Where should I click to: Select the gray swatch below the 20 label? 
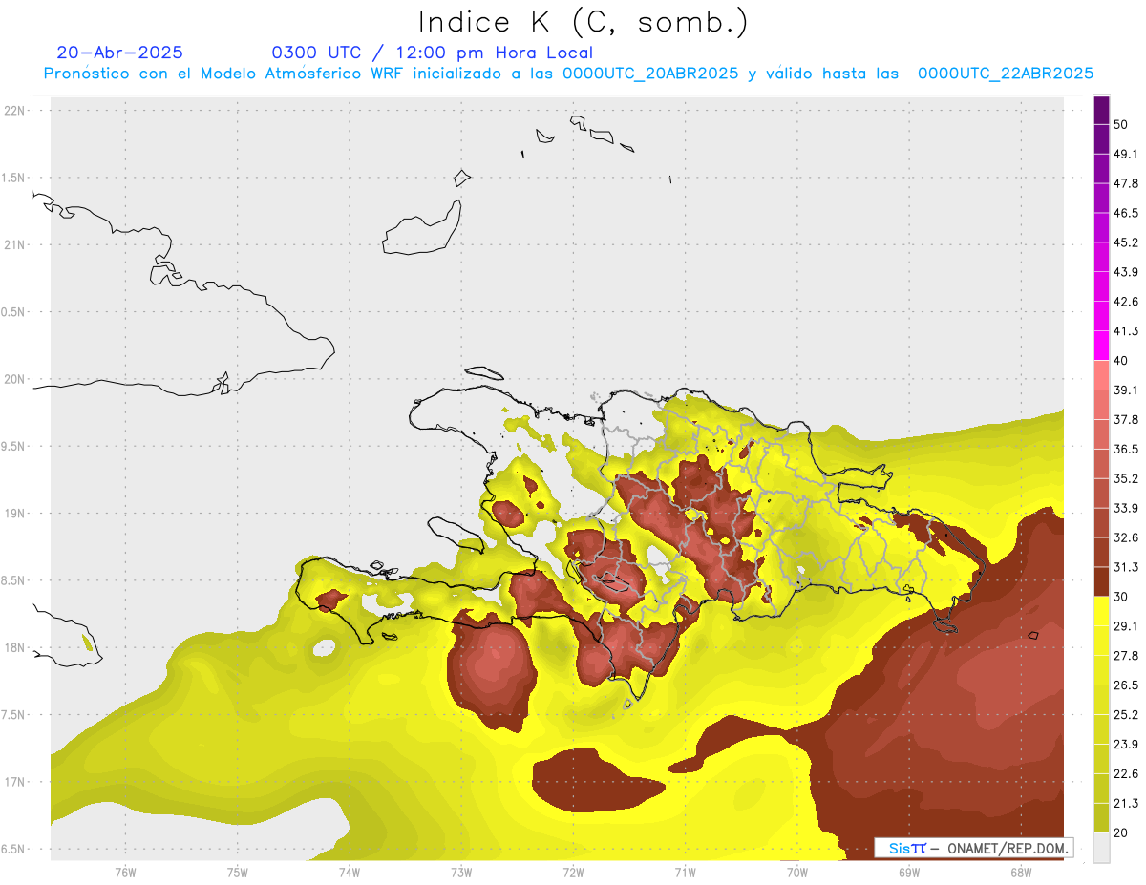pyautogui.click(x=1102, y=847)
